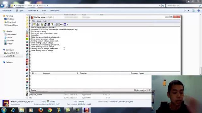202x113 pixels.
Task: Click New folder in Explorer toolbar
Action: pyautogui.click(x=55, y=11)
